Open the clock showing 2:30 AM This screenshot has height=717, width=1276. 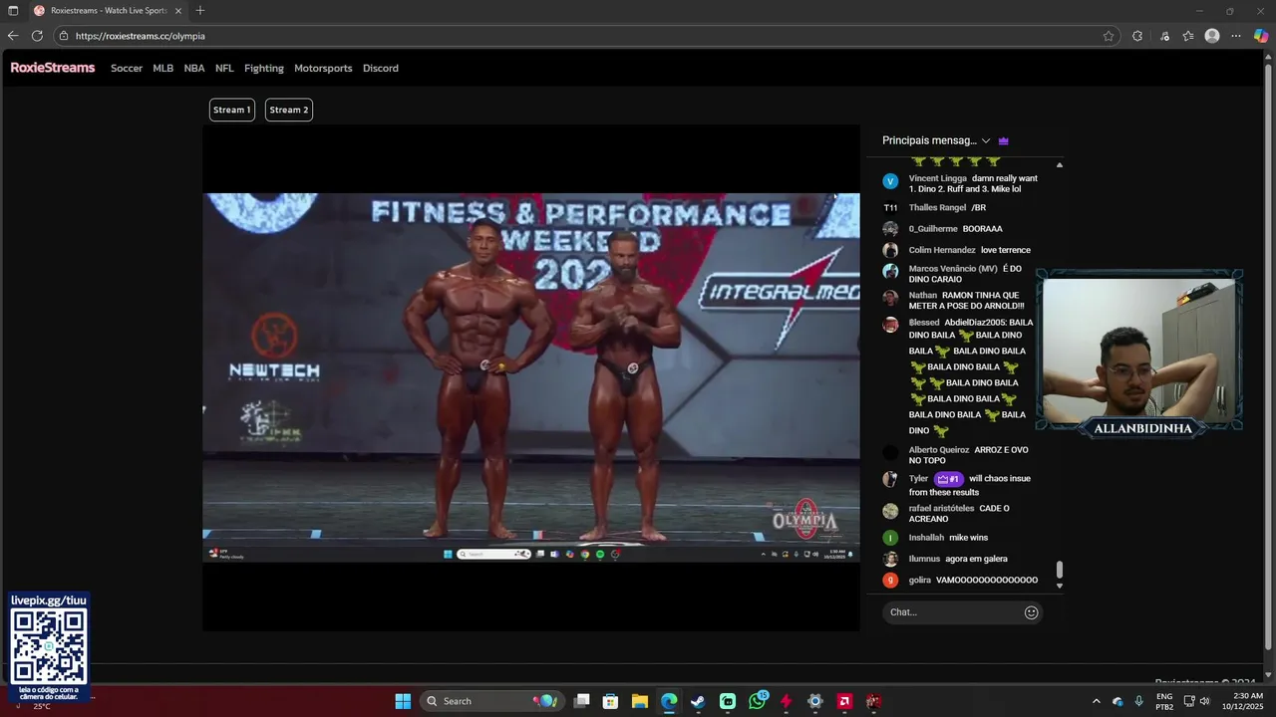click(x=1242, y=701)
